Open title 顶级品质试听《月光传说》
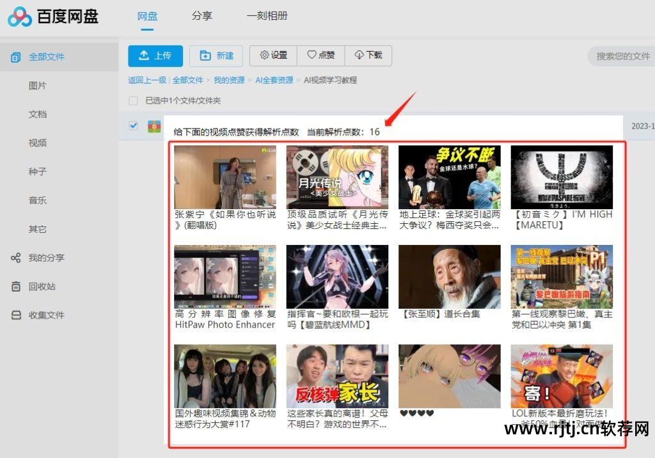Screen dimensions: 655x458 click(337, 220)
